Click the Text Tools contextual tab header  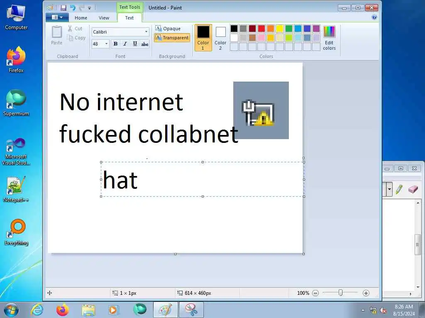pyautogui.click(x=129, y=7)
